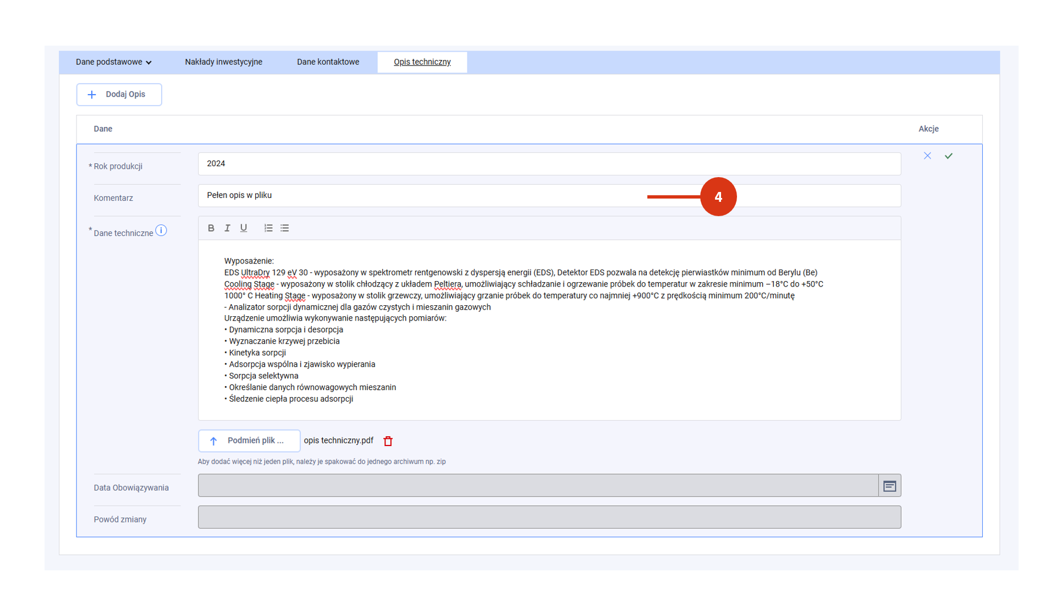Viewport: 1056px width, 594px height.
Task: Click the Komentarz label
Action: 113,198
